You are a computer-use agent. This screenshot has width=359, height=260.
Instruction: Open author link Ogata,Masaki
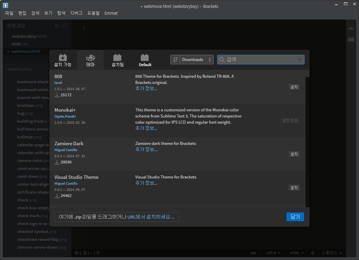tap(65, 116)
